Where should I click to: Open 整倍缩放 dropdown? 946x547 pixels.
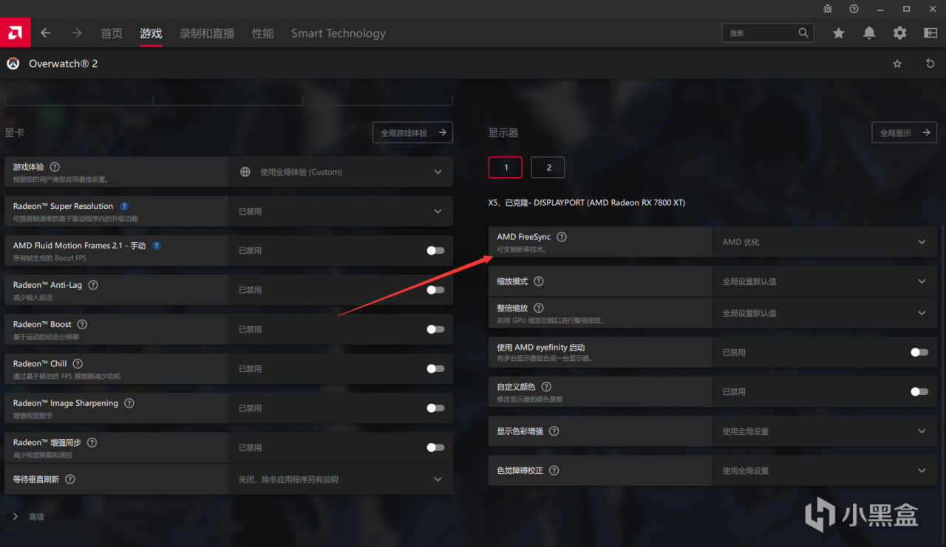tap(825, 313)
